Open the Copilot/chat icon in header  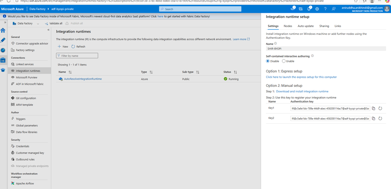pos(293,9)
